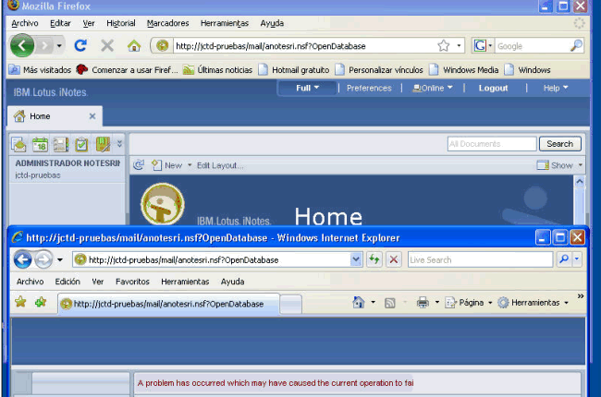Screen dimensions: 601x397
Task: Open IE Ayuda menu
Action: point(232,282)
